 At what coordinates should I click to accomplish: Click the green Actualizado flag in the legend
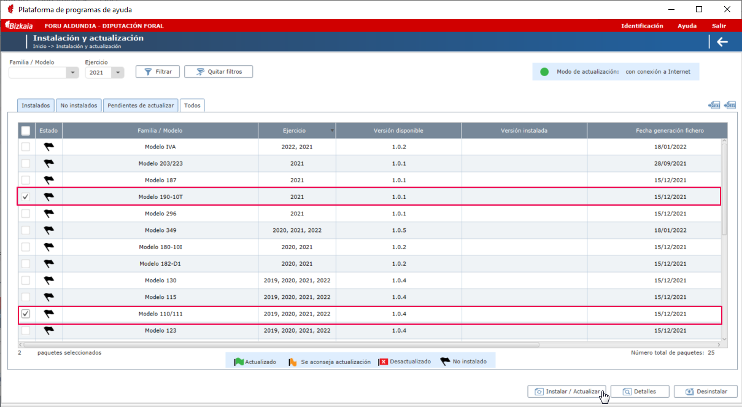pos(239,362)
